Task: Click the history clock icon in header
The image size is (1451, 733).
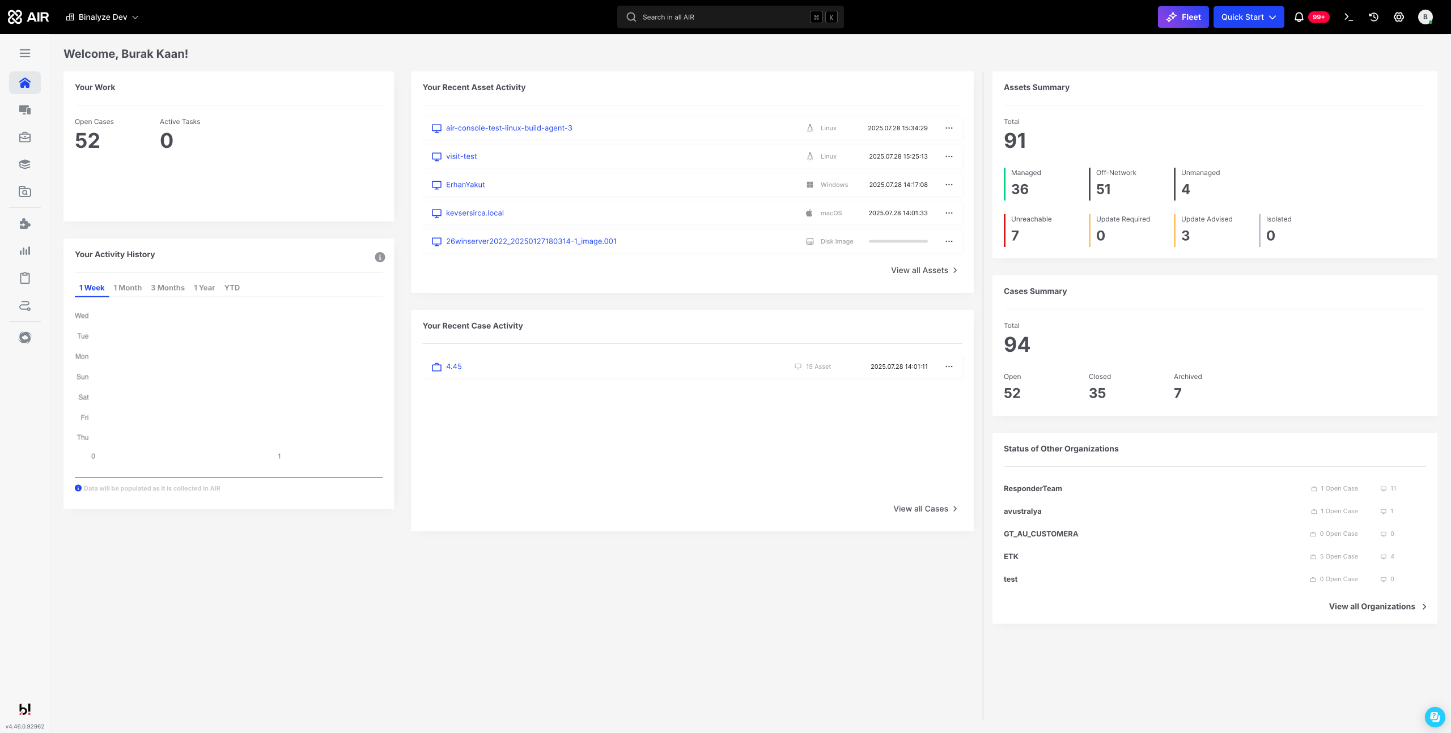Action: (1374, 17)
